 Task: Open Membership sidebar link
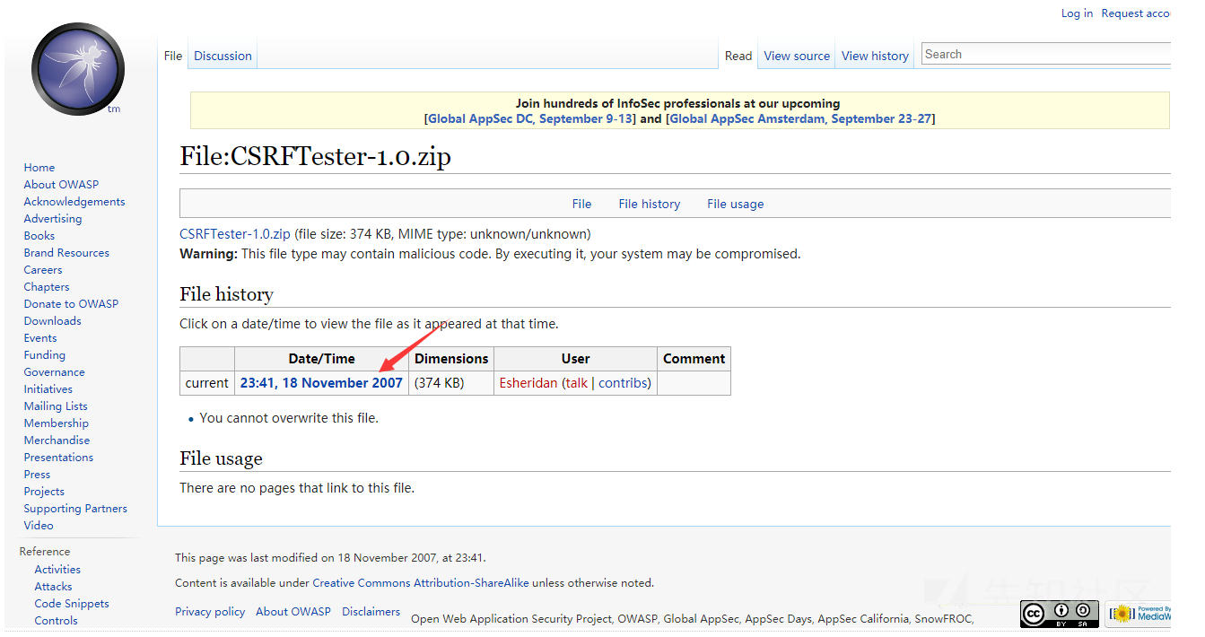tap(57, 423)
